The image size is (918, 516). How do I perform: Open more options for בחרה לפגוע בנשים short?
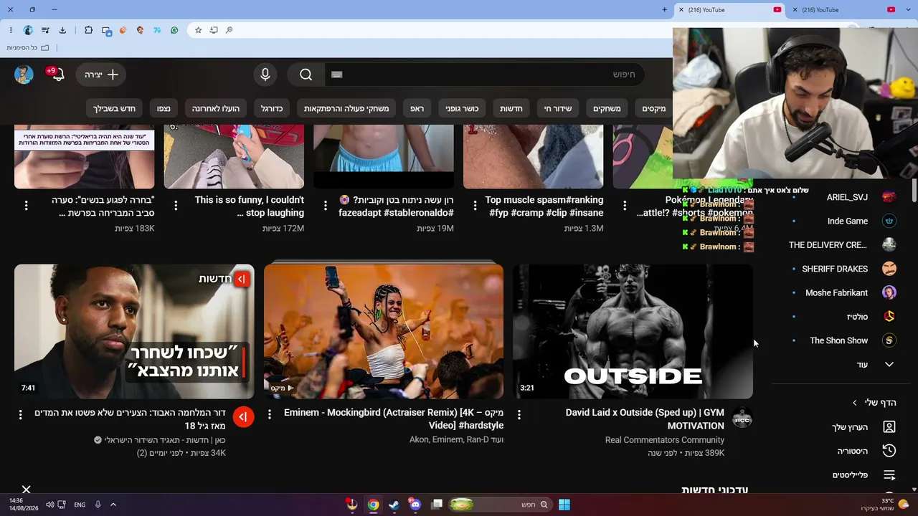26,205
